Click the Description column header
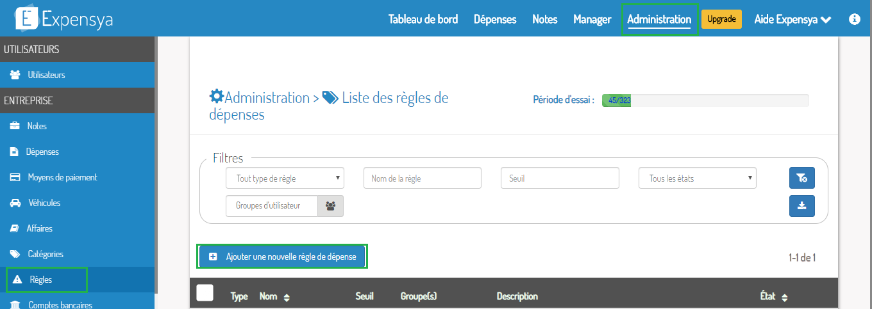This screenshot has height=309, width=872. point(517,297)
